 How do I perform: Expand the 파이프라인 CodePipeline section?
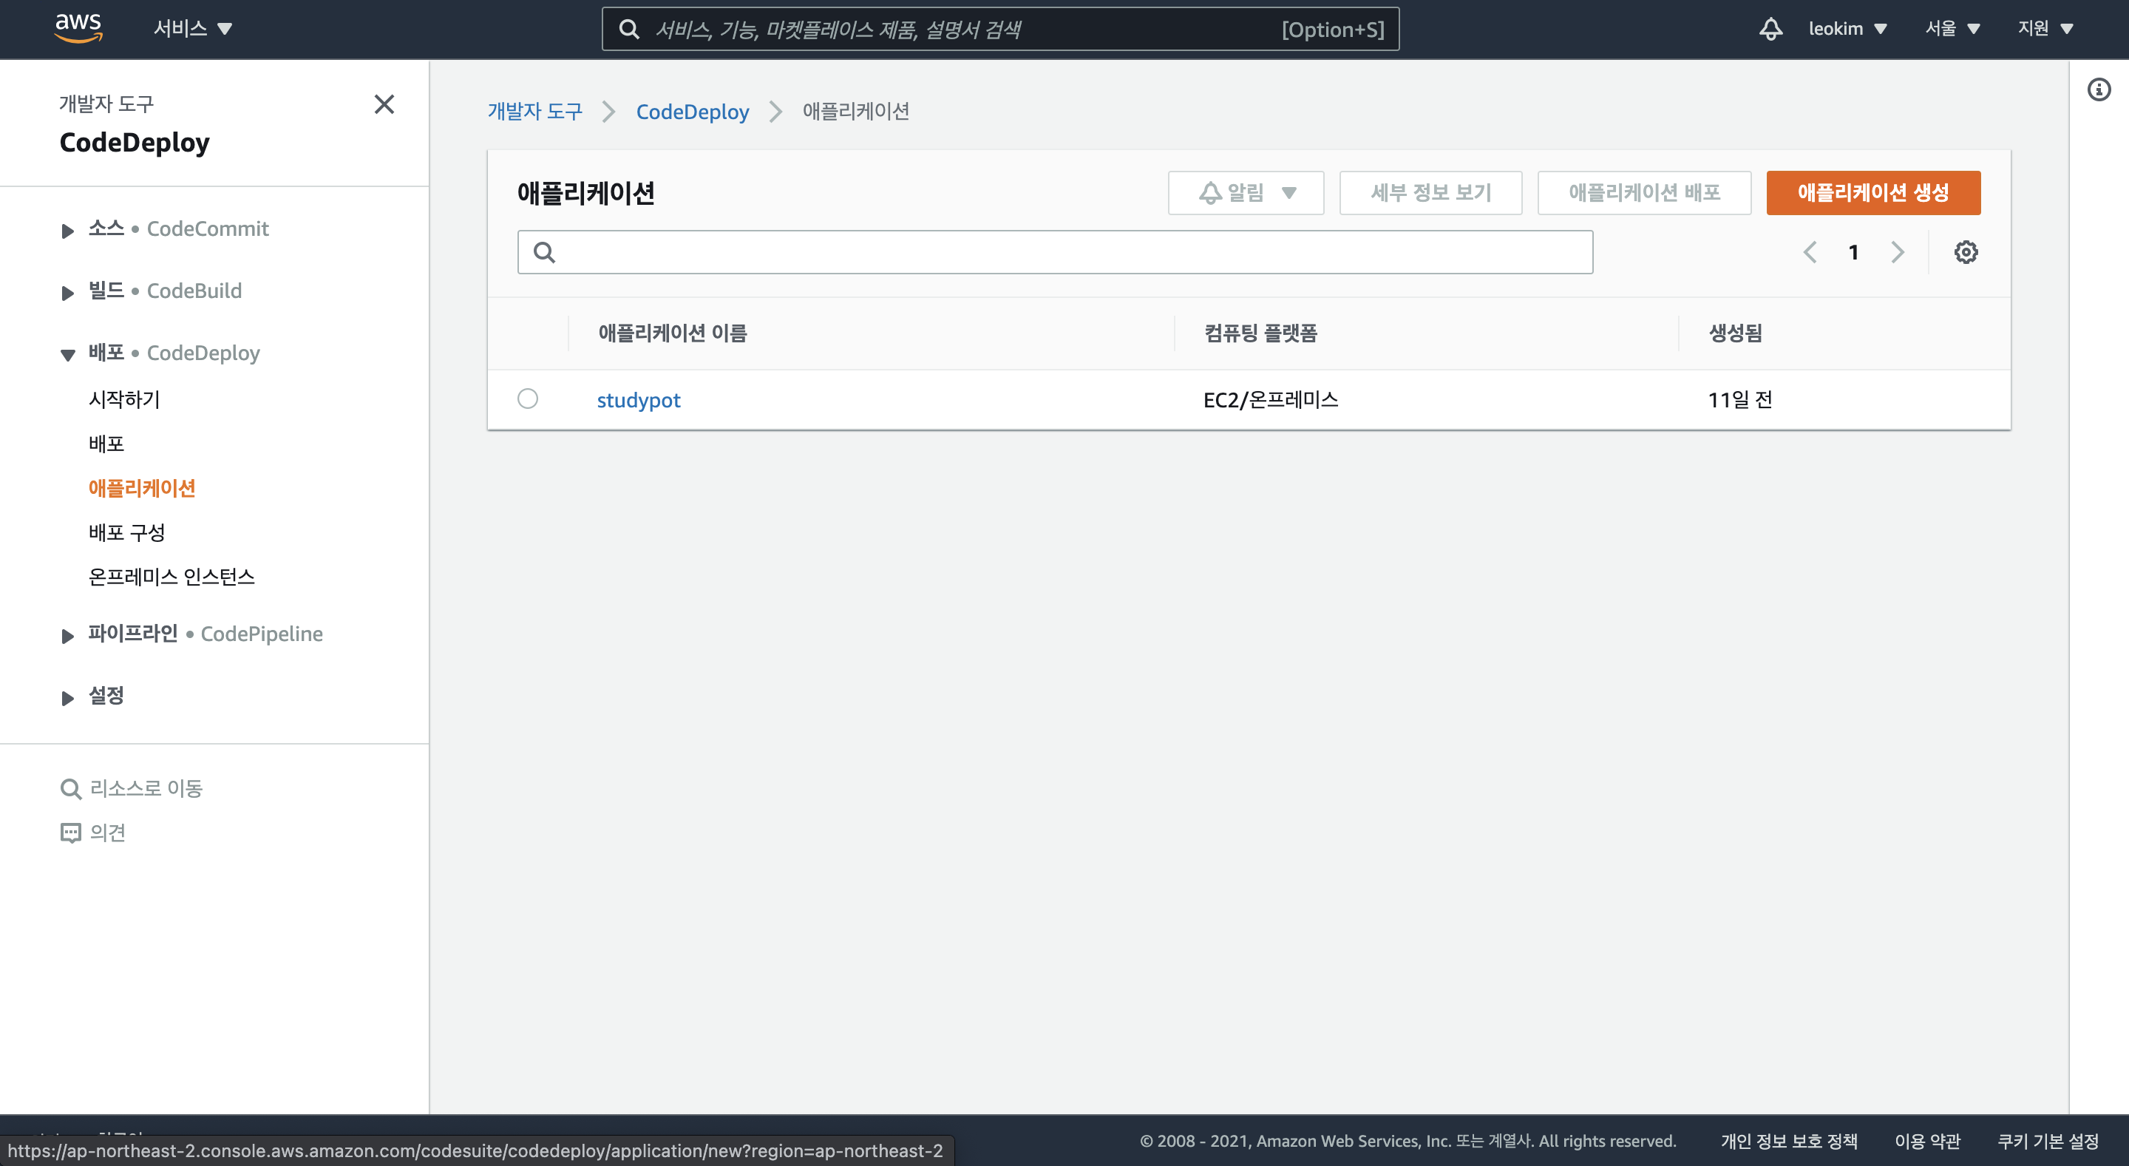(68, 635)
